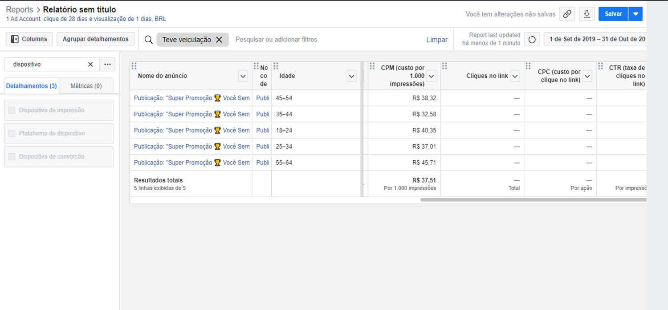Click the refresh report icon
668x310 pixels.
532,39
